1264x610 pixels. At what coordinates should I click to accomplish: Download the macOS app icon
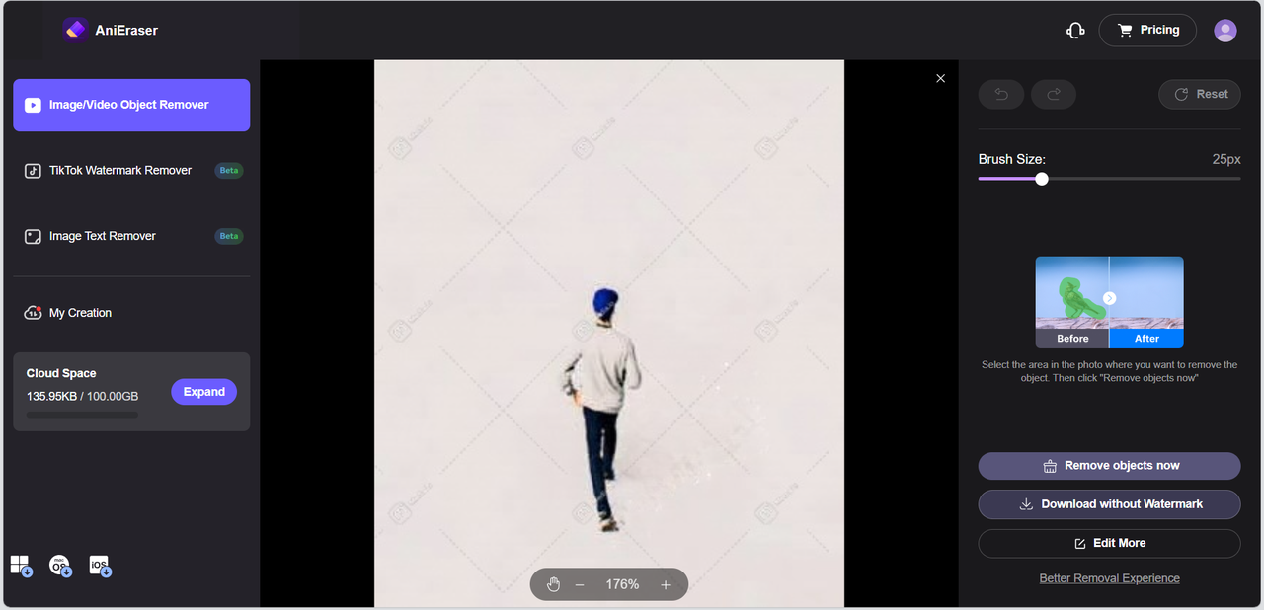(60, 566)
